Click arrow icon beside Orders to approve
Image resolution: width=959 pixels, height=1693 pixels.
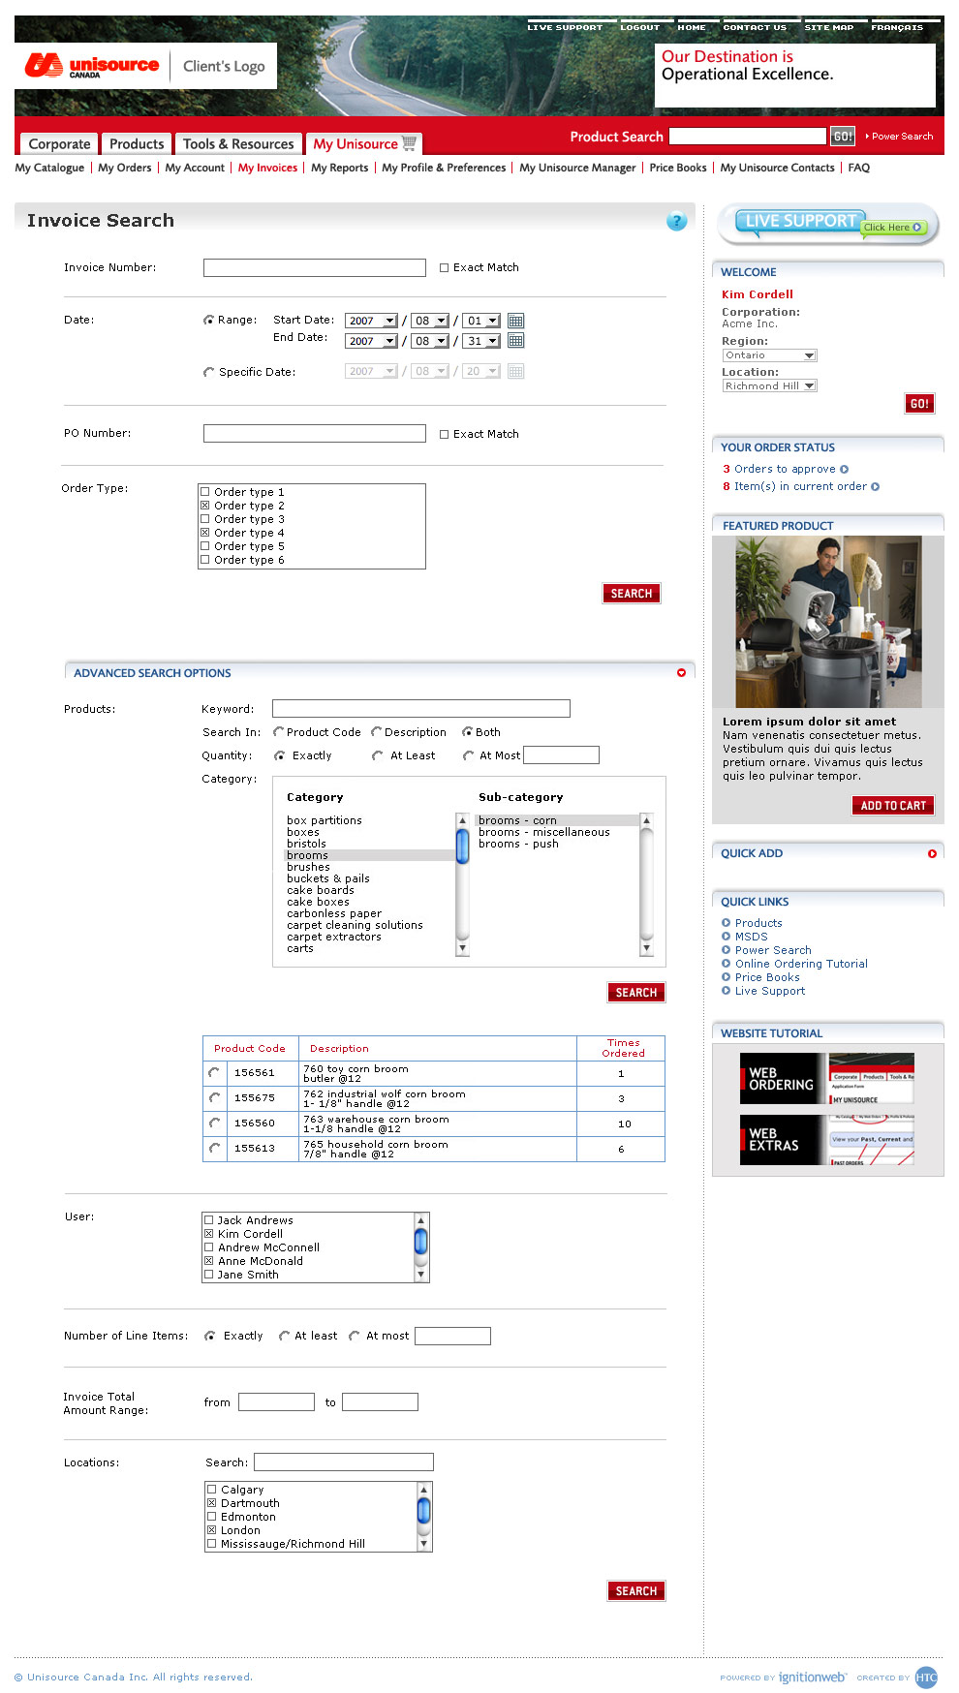[845, 470]
